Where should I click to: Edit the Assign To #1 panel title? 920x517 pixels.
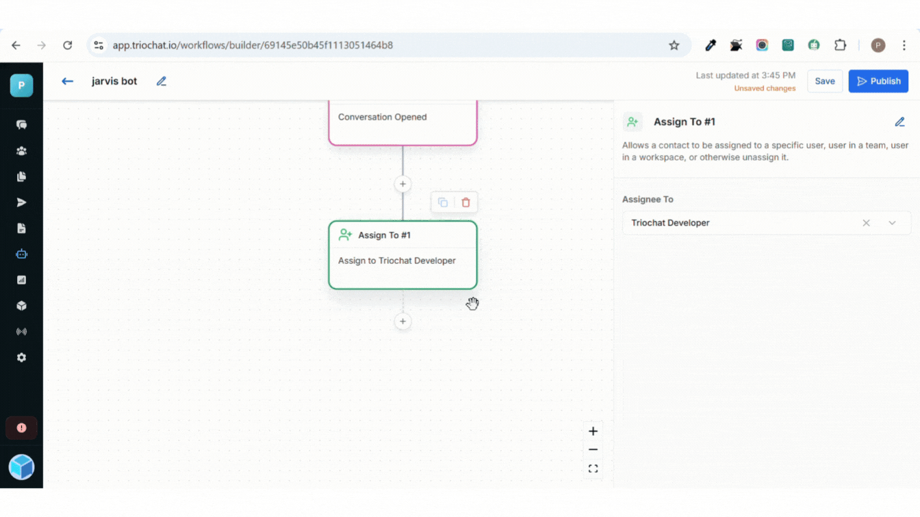pyautogui.click(x=899, y=122)
